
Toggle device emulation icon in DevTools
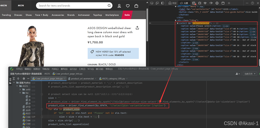point(157,3)
